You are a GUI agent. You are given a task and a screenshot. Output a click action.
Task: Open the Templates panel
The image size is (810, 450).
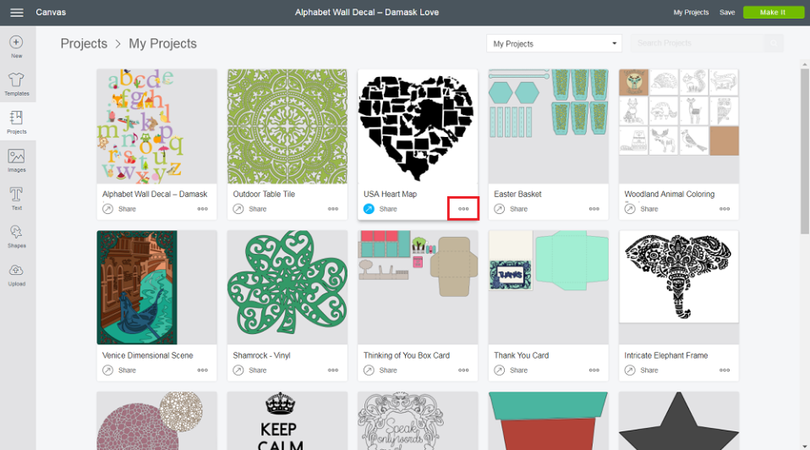click(x=17, y=85)
